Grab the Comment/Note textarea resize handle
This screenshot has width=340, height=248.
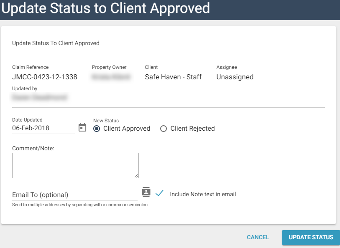point(136,176)
